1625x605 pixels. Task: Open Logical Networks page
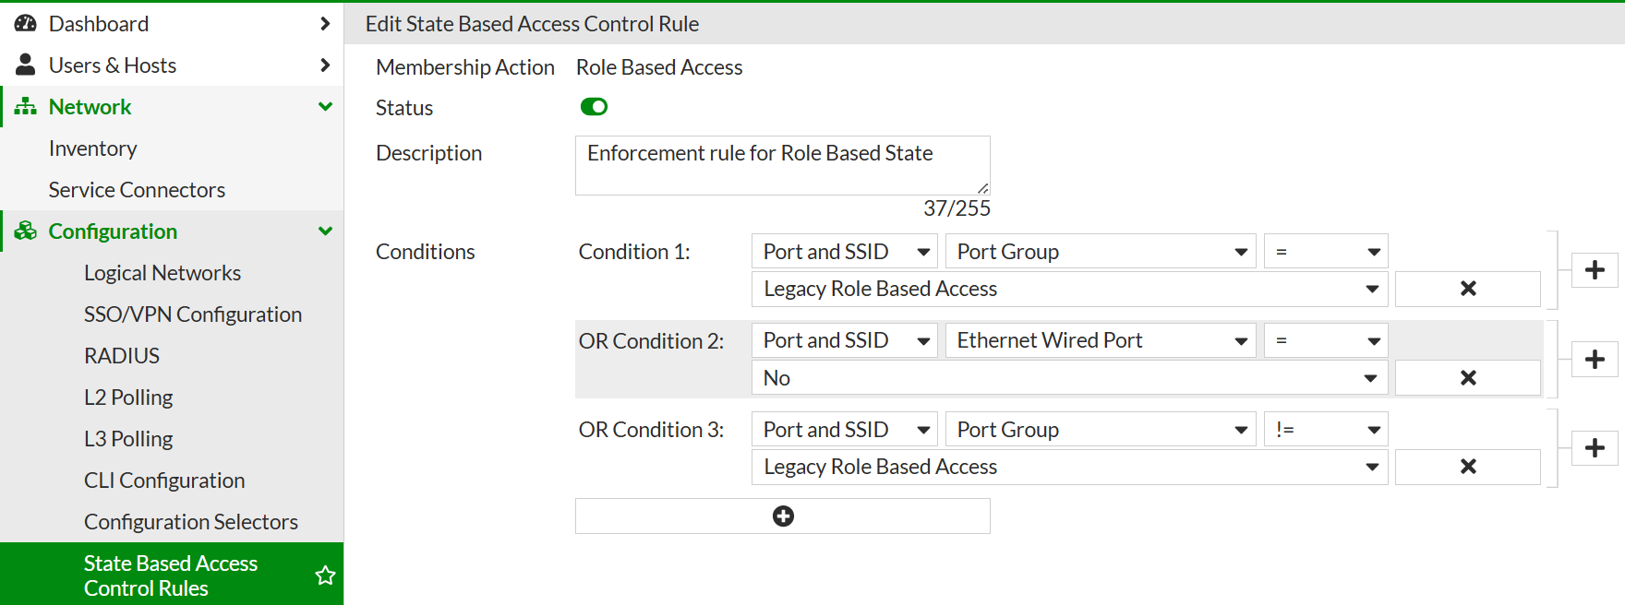pyautogui.click(x=162, y=273)
